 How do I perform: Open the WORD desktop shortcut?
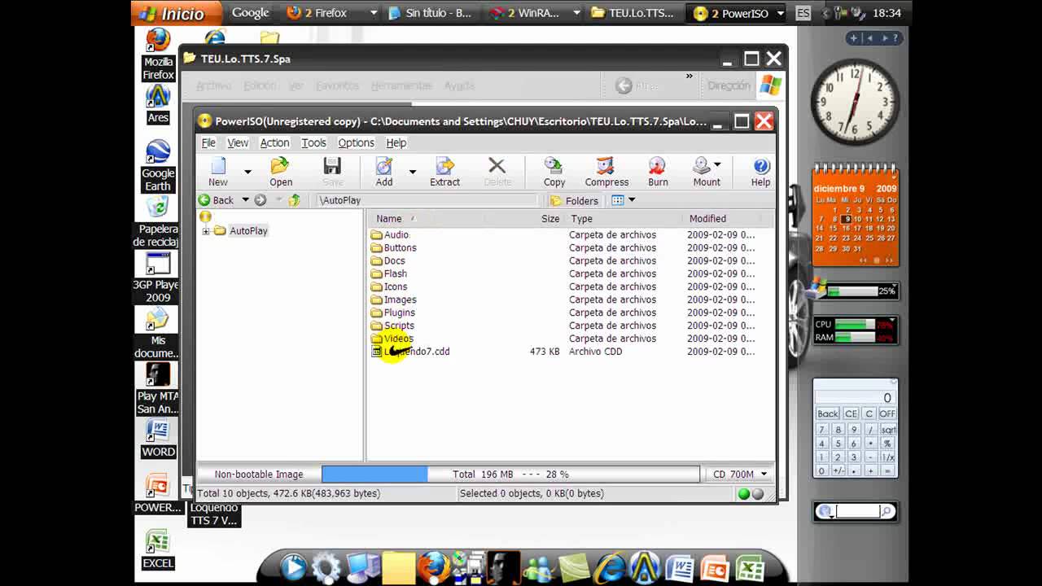point(158,439)
